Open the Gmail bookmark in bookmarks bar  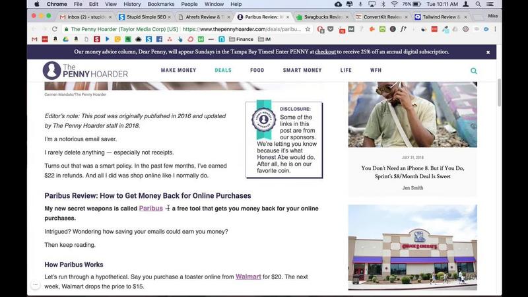[x=34, y=39]
